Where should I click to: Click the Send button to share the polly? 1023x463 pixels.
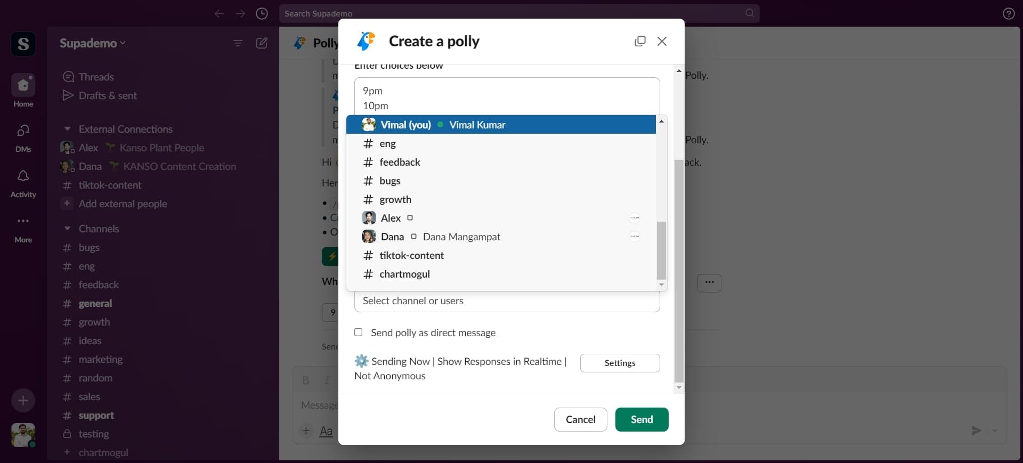click(x=642, y=419)
